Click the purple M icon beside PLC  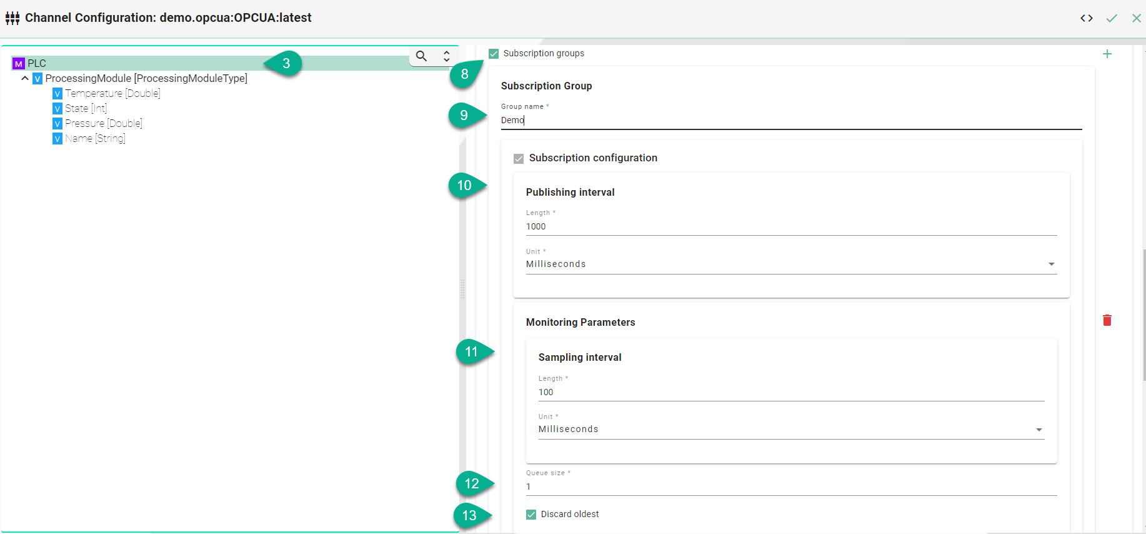coord(19,63)
